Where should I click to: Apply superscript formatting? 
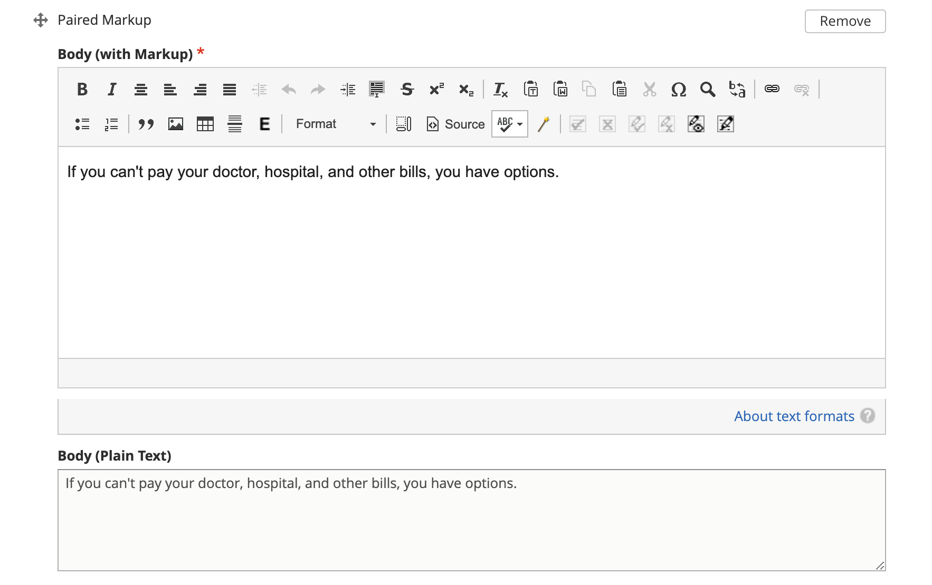tap(436, 89)
